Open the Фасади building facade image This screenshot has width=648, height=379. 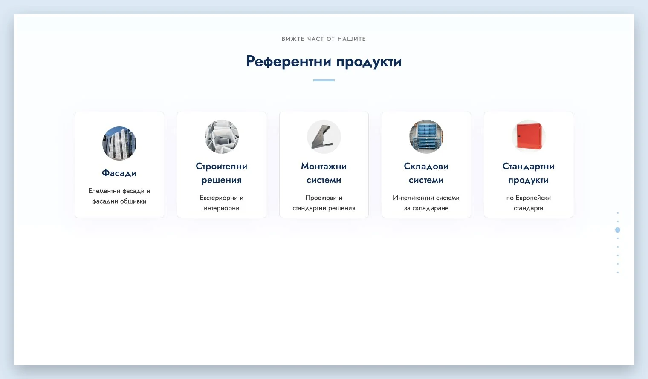click(x=119, y=144)
